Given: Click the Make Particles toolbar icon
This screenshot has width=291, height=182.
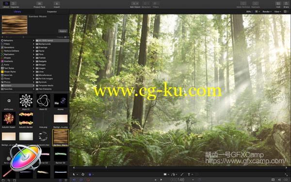Looking at the screenshot, I should pyautogui.click(x=243, y=3).
